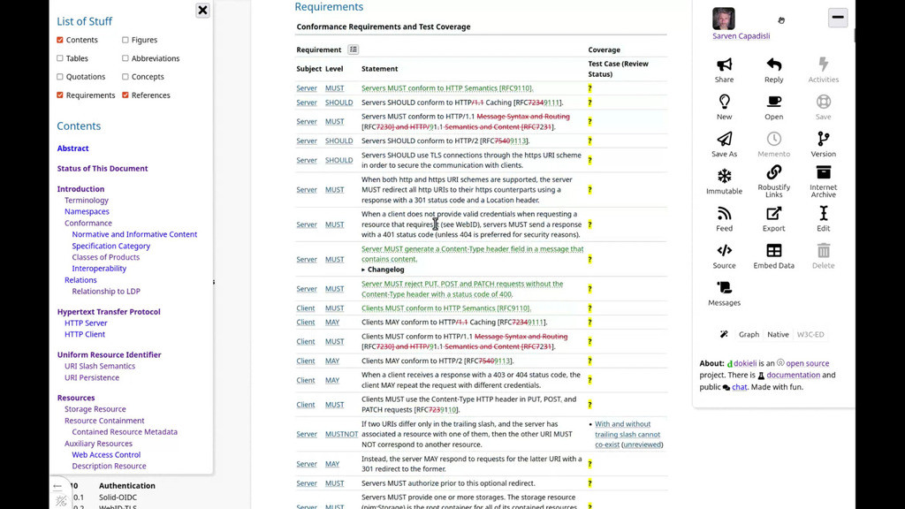This screenshot has width=905, height=509.
Task: Open 'Clients MUST conform to HTTP Semantics' statement
Action: (446, 308)
